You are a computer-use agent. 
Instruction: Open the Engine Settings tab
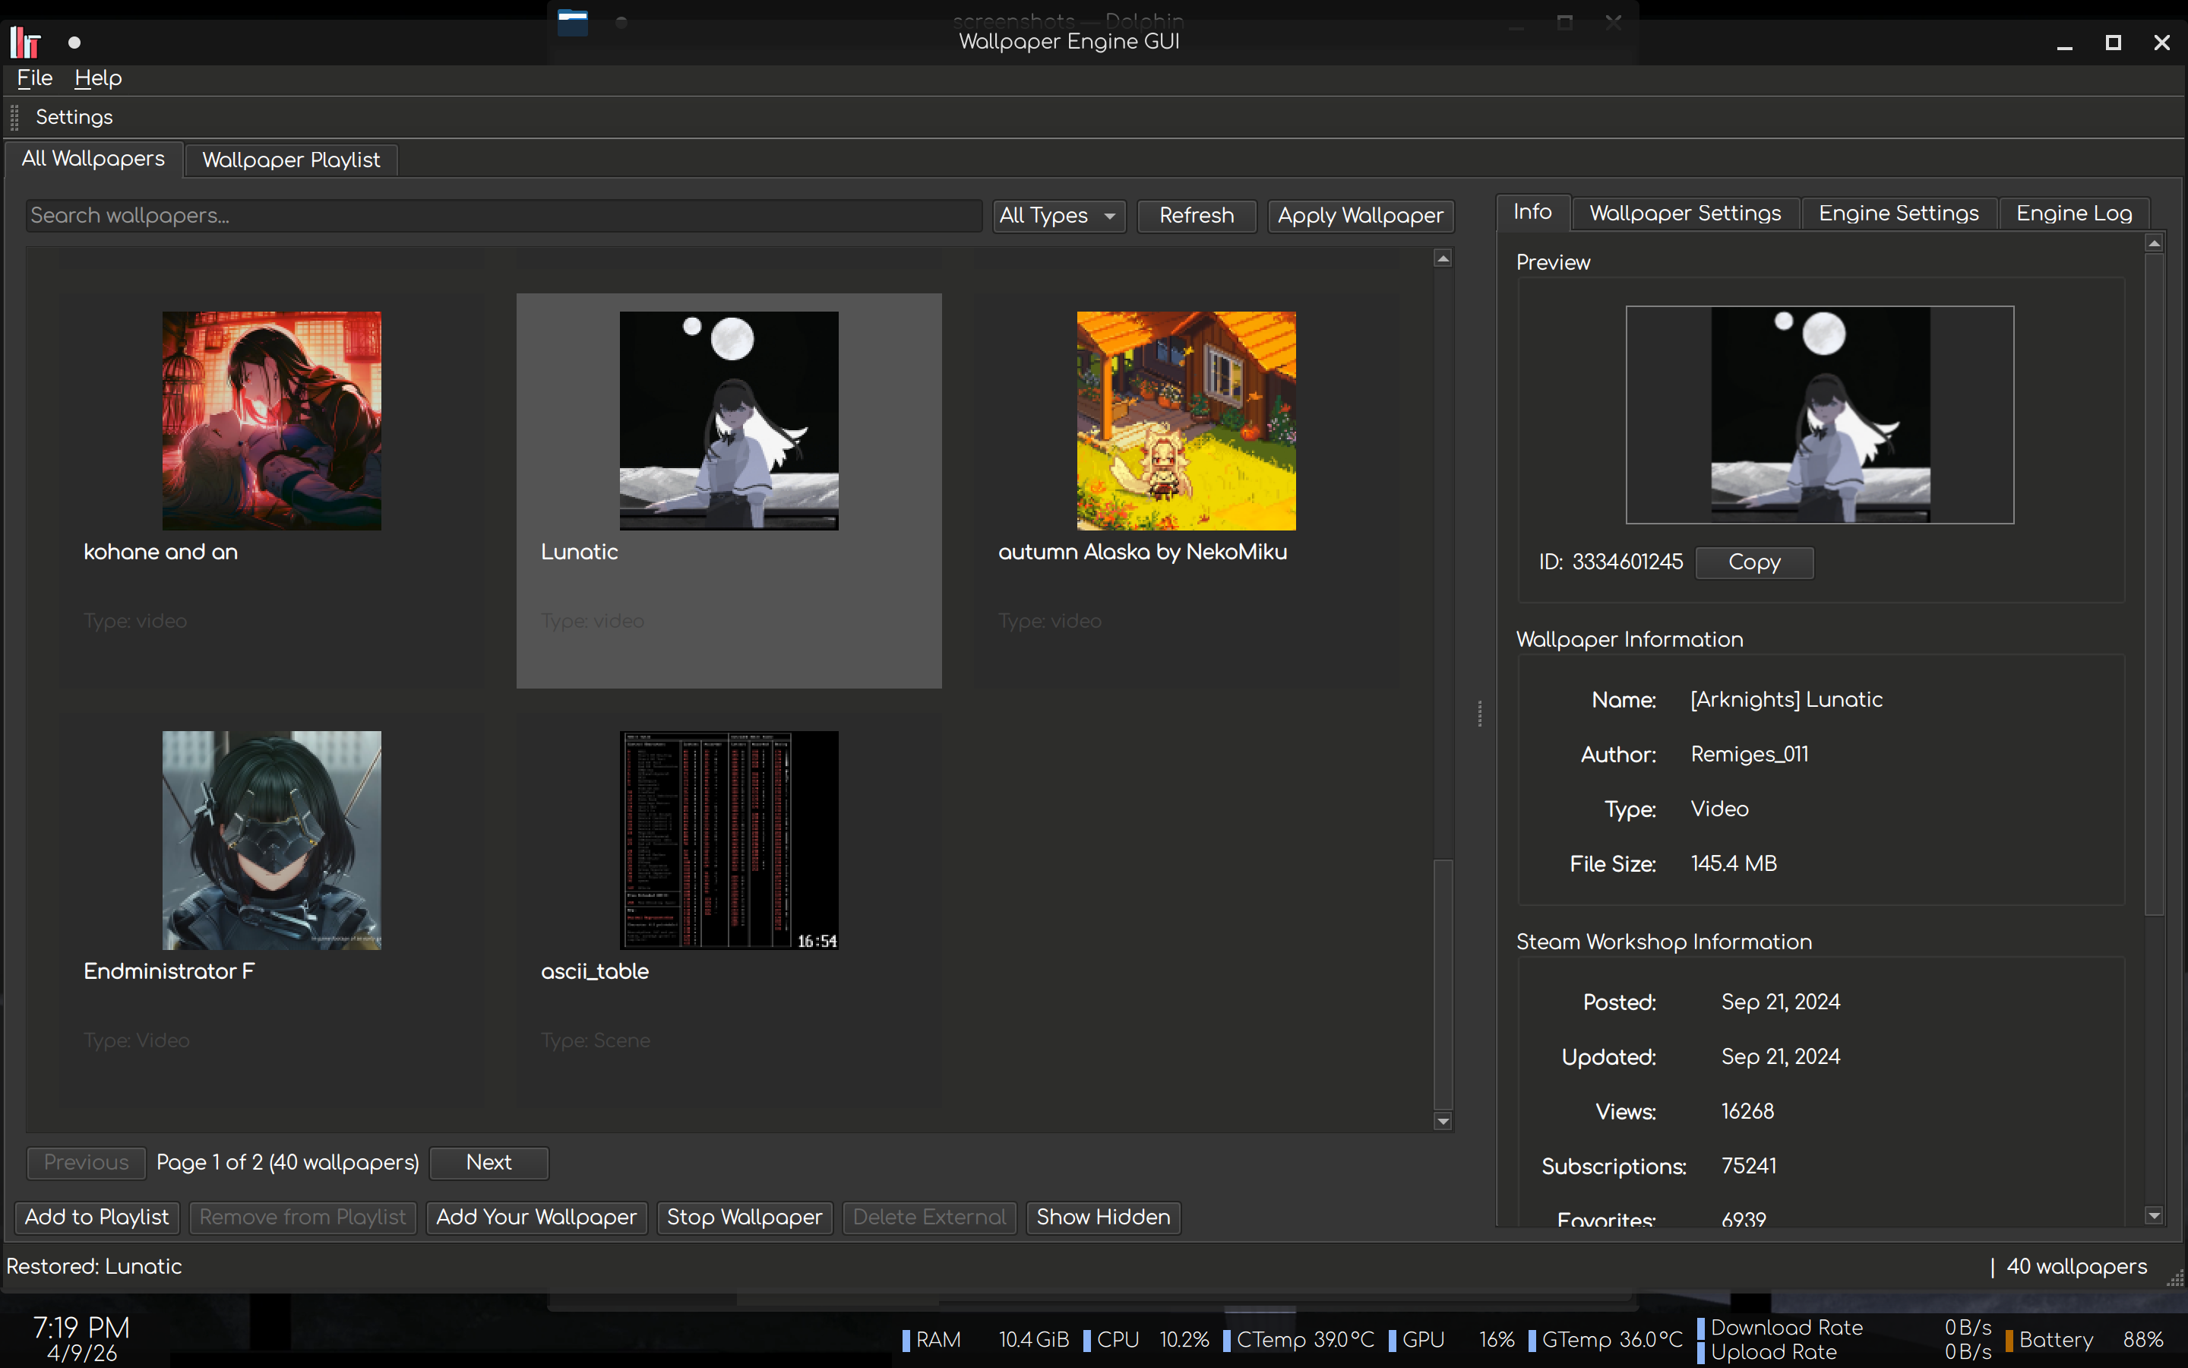(x=1899, y=214)
